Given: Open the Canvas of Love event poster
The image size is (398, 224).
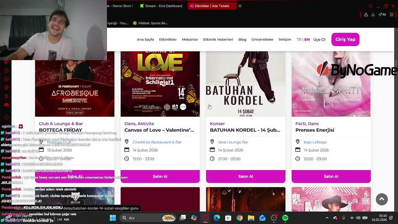Looking at the screenshot, I should [160, 84].
